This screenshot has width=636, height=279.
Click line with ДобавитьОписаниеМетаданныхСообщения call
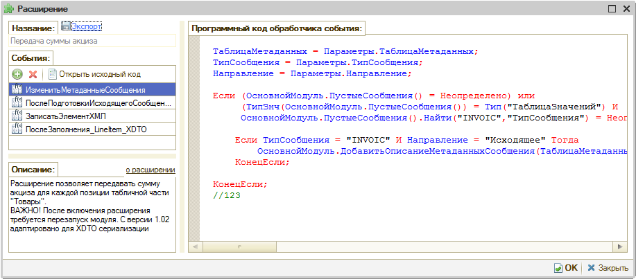(x=442, y=151)
